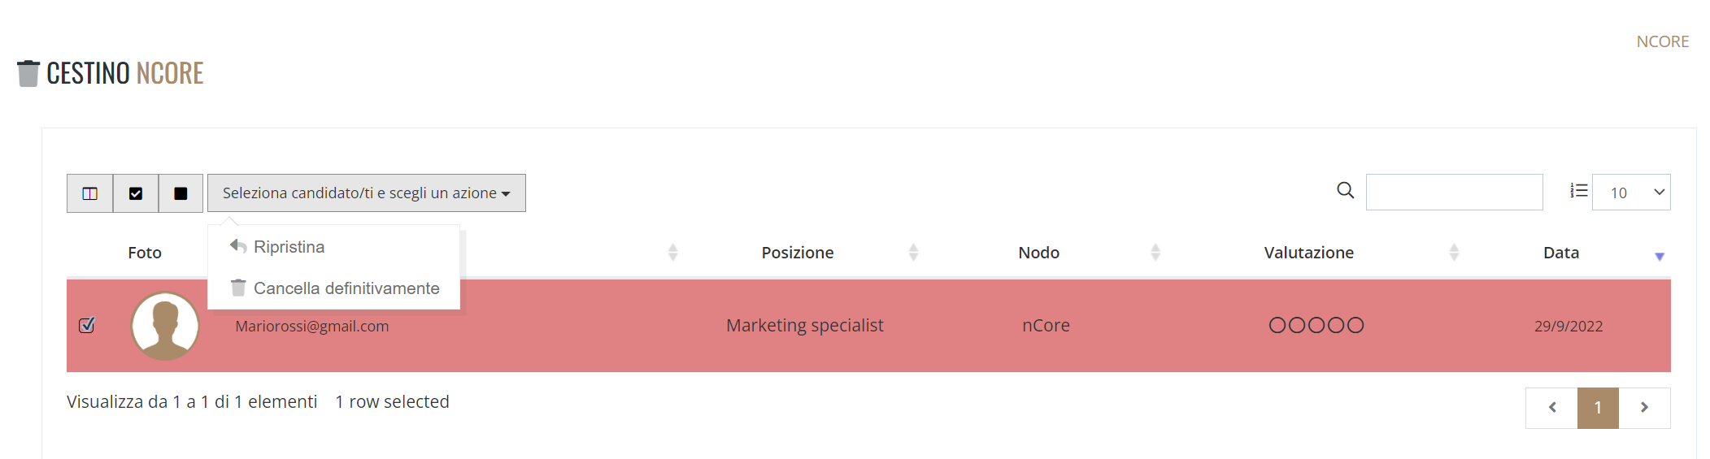Click page 1 pagination button

1598,408
